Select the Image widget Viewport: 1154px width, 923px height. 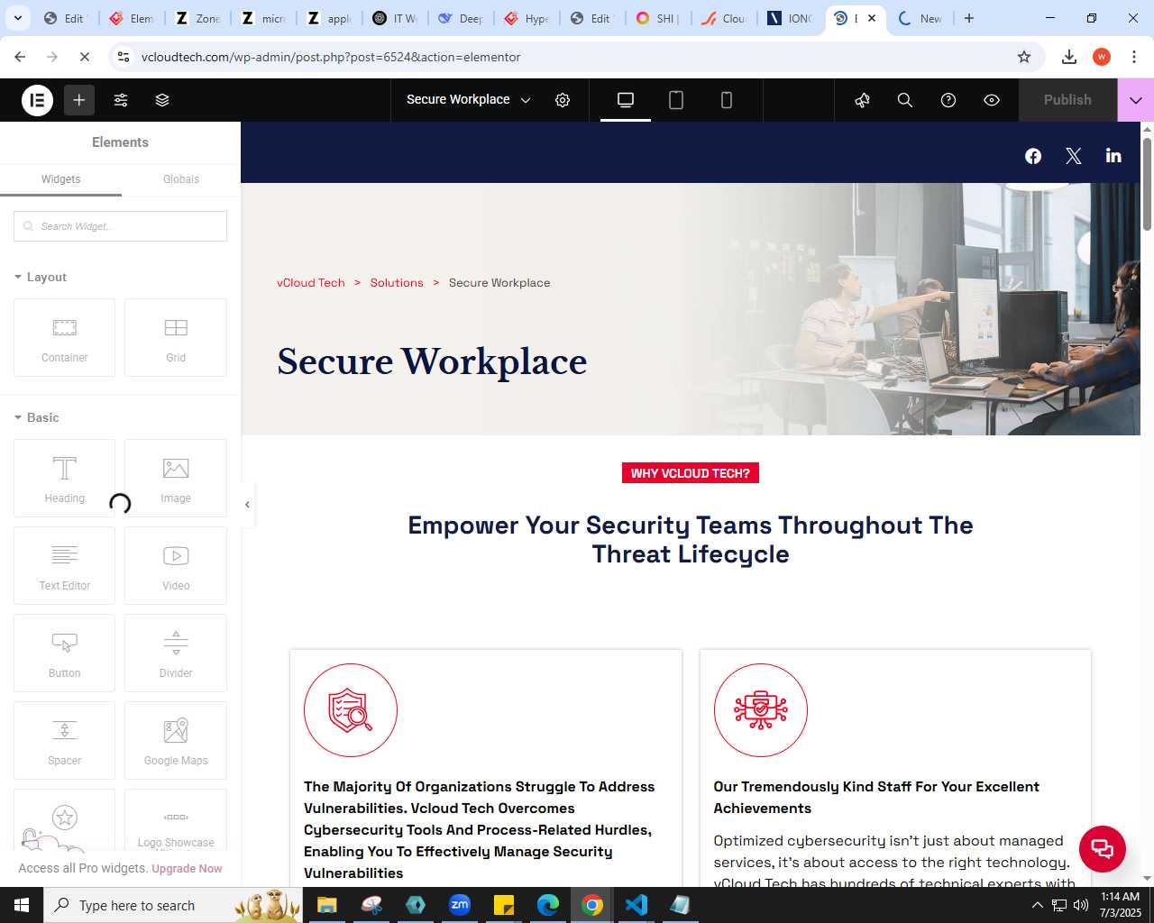tap(176, 478)
